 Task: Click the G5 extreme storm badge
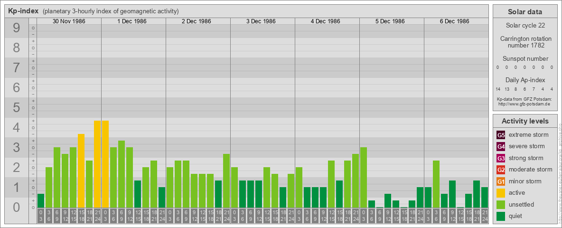point(501,135)
